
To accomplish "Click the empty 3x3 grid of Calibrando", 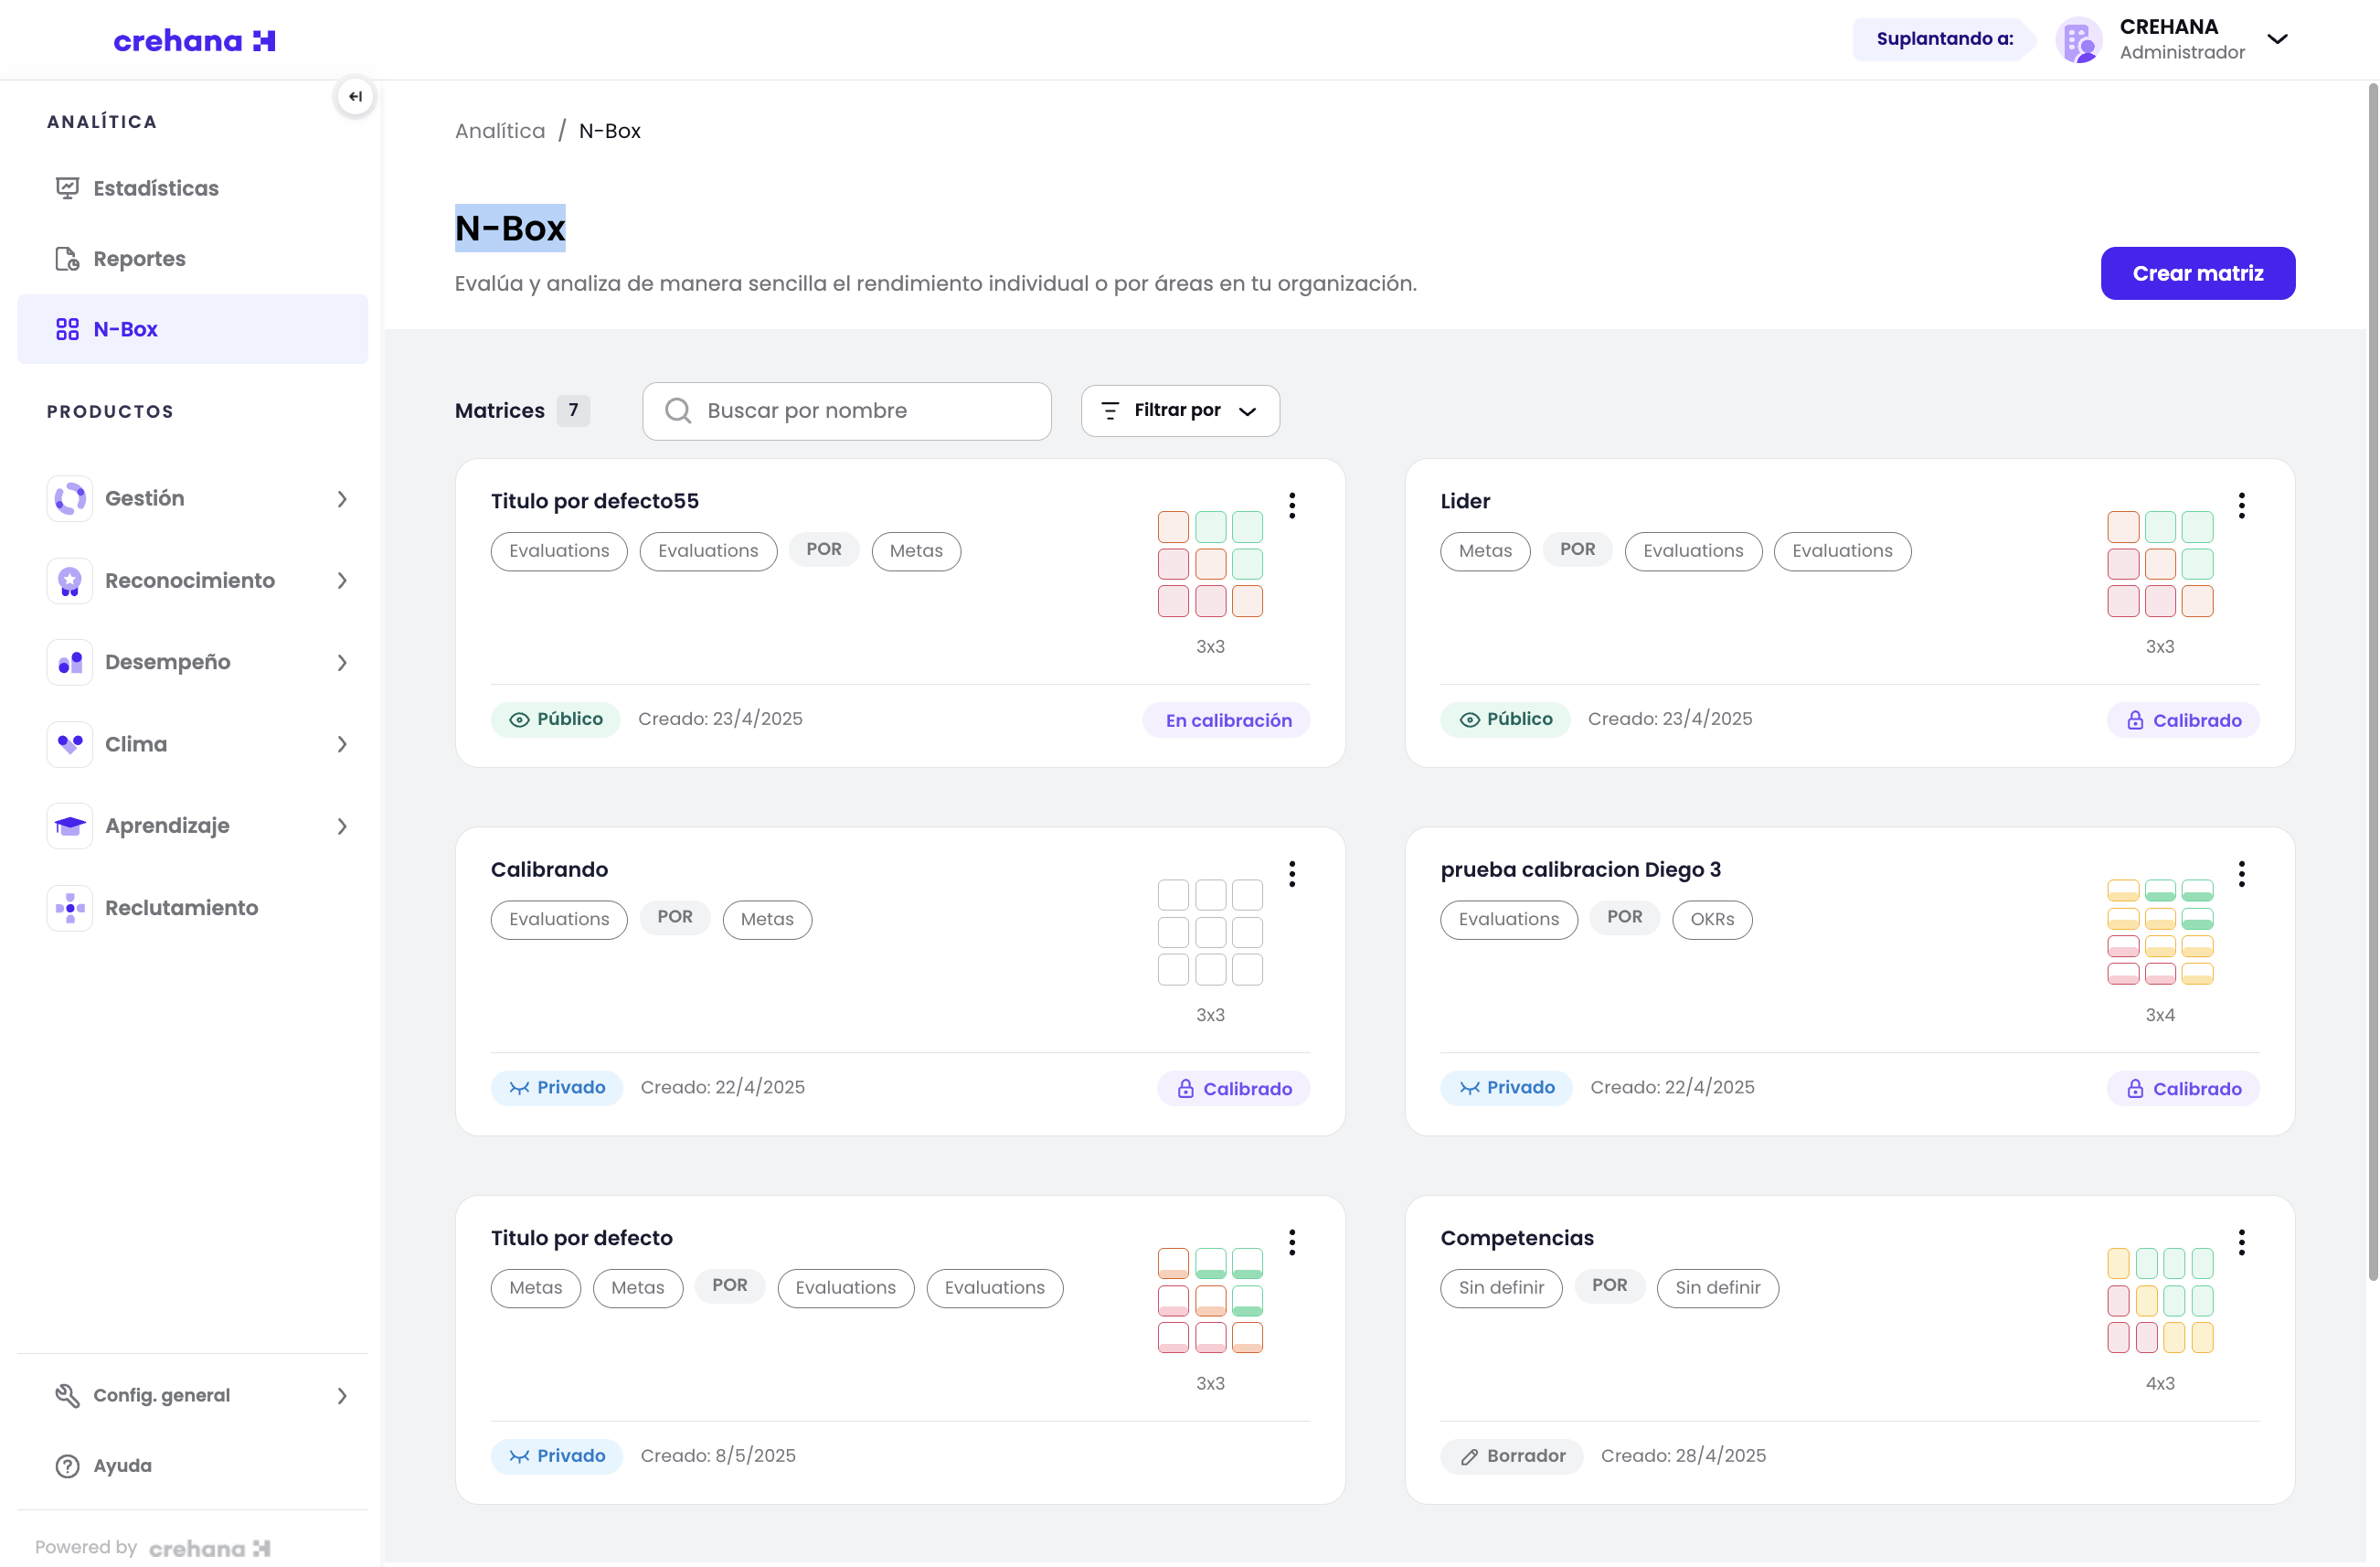I will pos(1210,932).
